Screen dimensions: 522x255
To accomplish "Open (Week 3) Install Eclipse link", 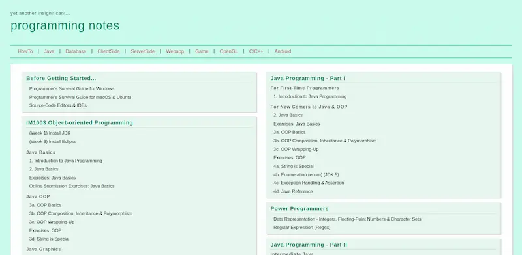I will pyautogui.click(x=53, y=141).
